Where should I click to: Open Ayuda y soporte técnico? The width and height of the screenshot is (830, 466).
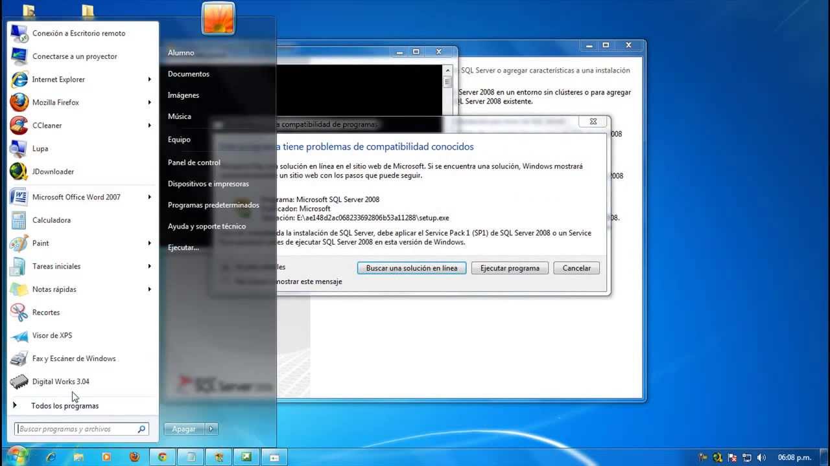(207, 227)
